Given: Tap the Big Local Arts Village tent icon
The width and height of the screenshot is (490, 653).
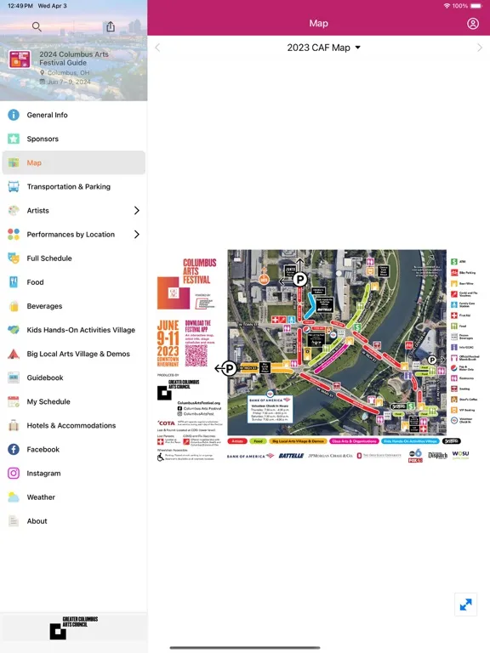Looking at the screenshot, I should [x=14, y=354].
